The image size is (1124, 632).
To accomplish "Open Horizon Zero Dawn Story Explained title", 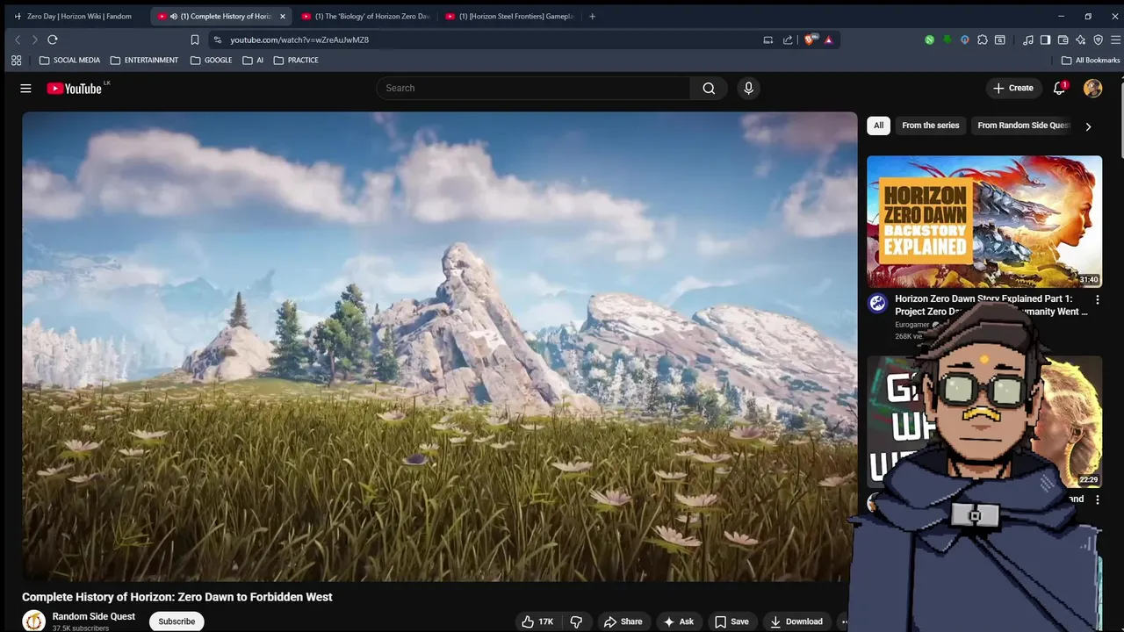I will click(991, 305).
